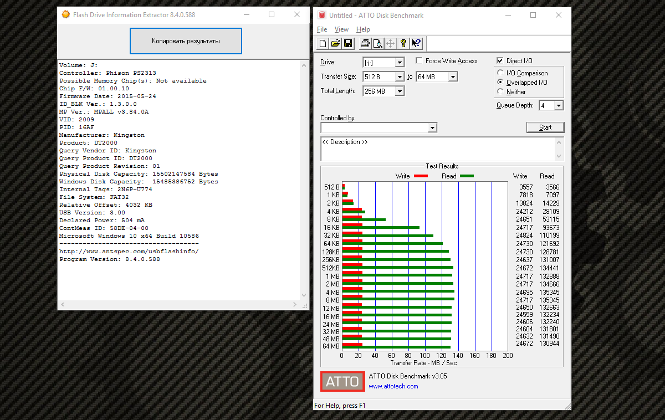Screen dimensions: 665x420
Task: Enable Force Write Access checkbox
Action: (419, 61)
